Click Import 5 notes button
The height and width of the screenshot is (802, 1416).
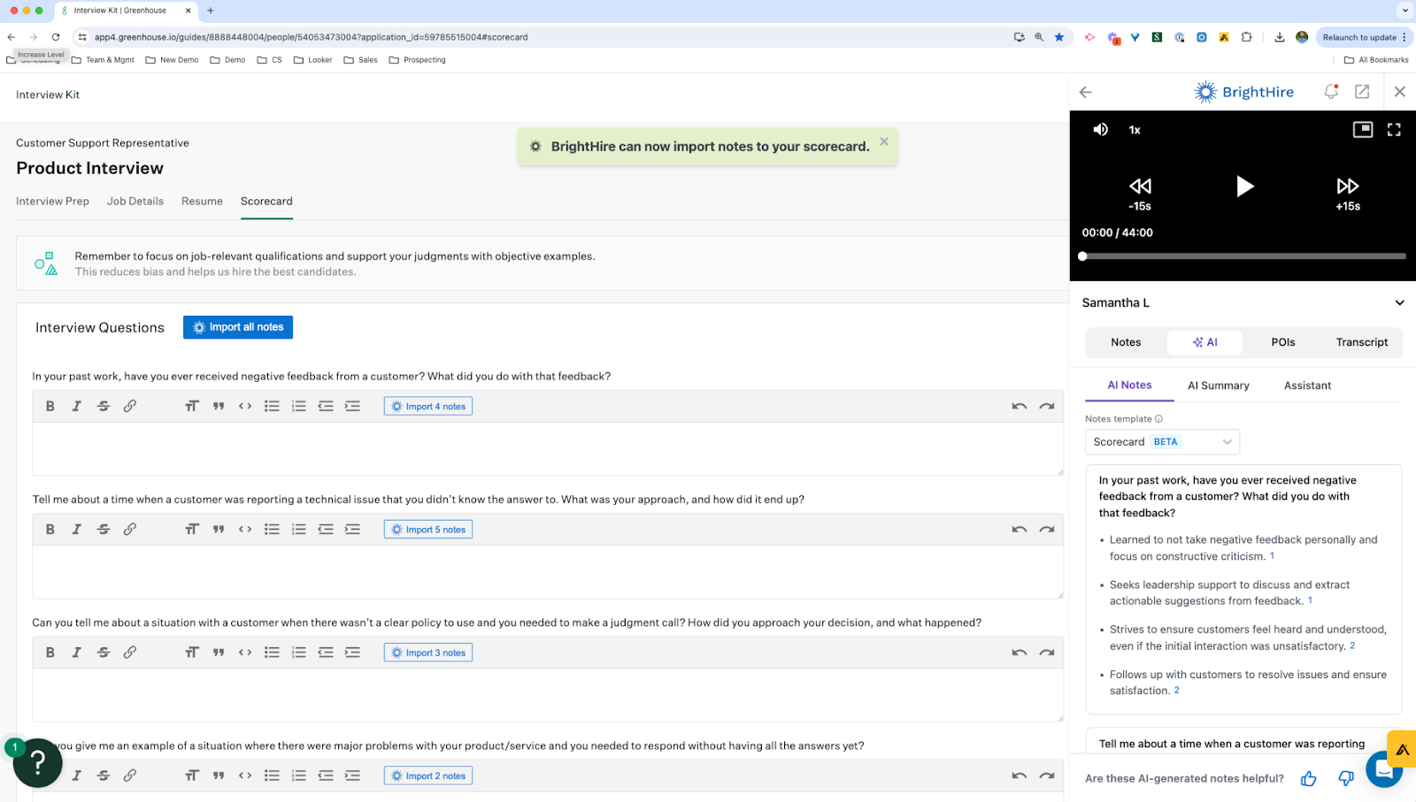coord(428,530)
